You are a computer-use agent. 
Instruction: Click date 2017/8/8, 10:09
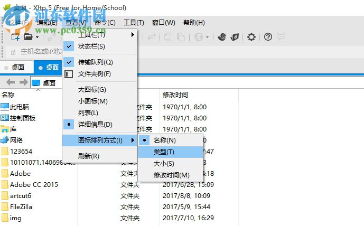(x=186, y=195)
